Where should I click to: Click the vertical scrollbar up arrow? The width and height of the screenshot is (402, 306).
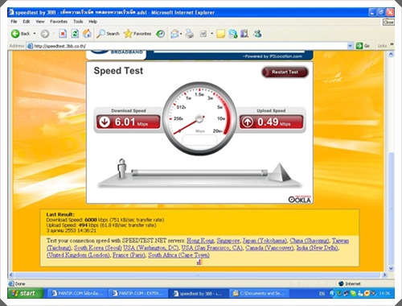coord(391,55)
